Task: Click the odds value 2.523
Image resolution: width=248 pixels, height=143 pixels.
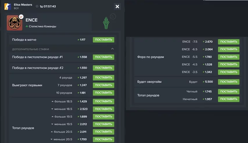Action: (x=84, y=109)
